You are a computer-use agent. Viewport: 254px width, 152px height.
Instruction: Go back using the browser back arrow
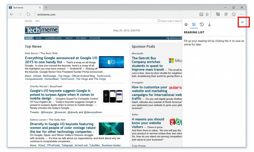(12, 15)
